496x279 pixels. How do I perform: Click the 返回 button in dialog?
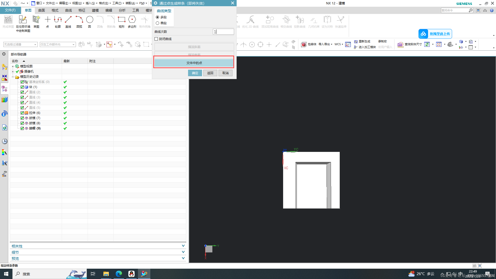pyautogui.click(x=210, y=73)
